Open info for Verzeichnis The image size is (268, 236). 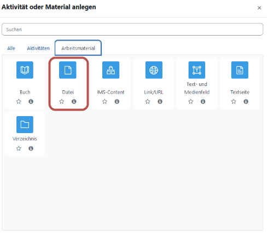pos(31,148)
